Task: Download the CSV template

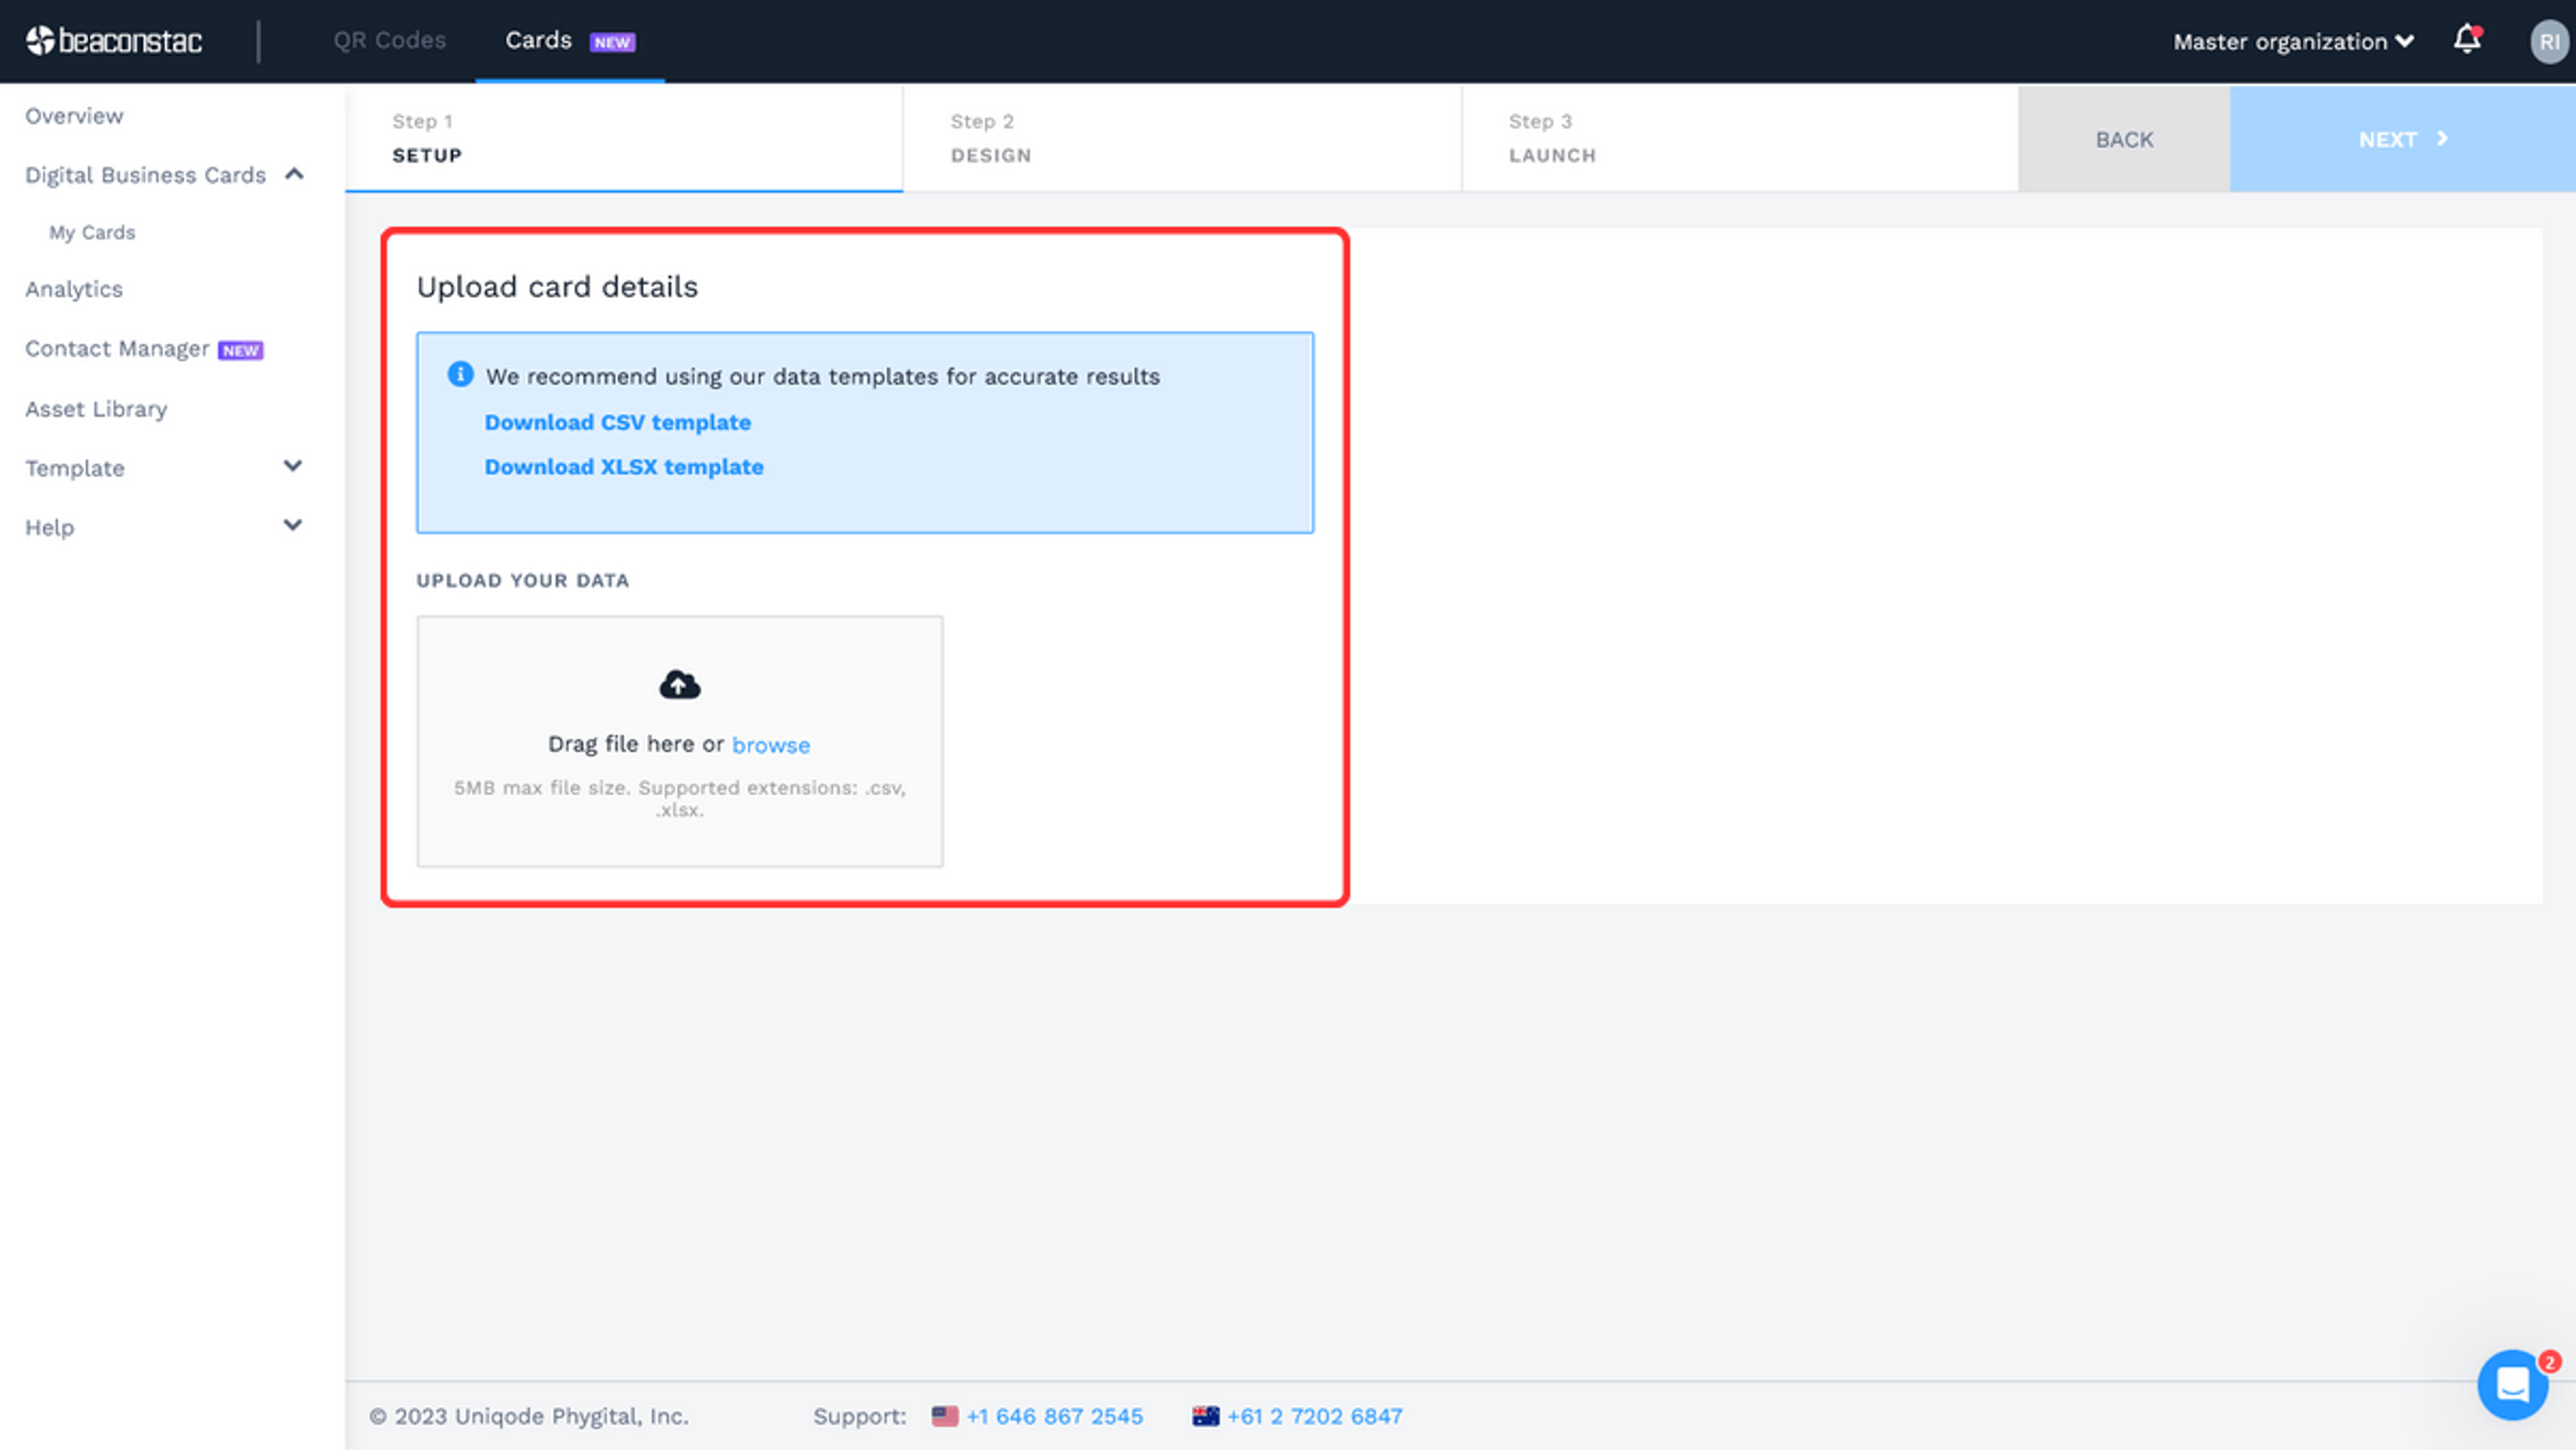Action: (x=617, y=422)
